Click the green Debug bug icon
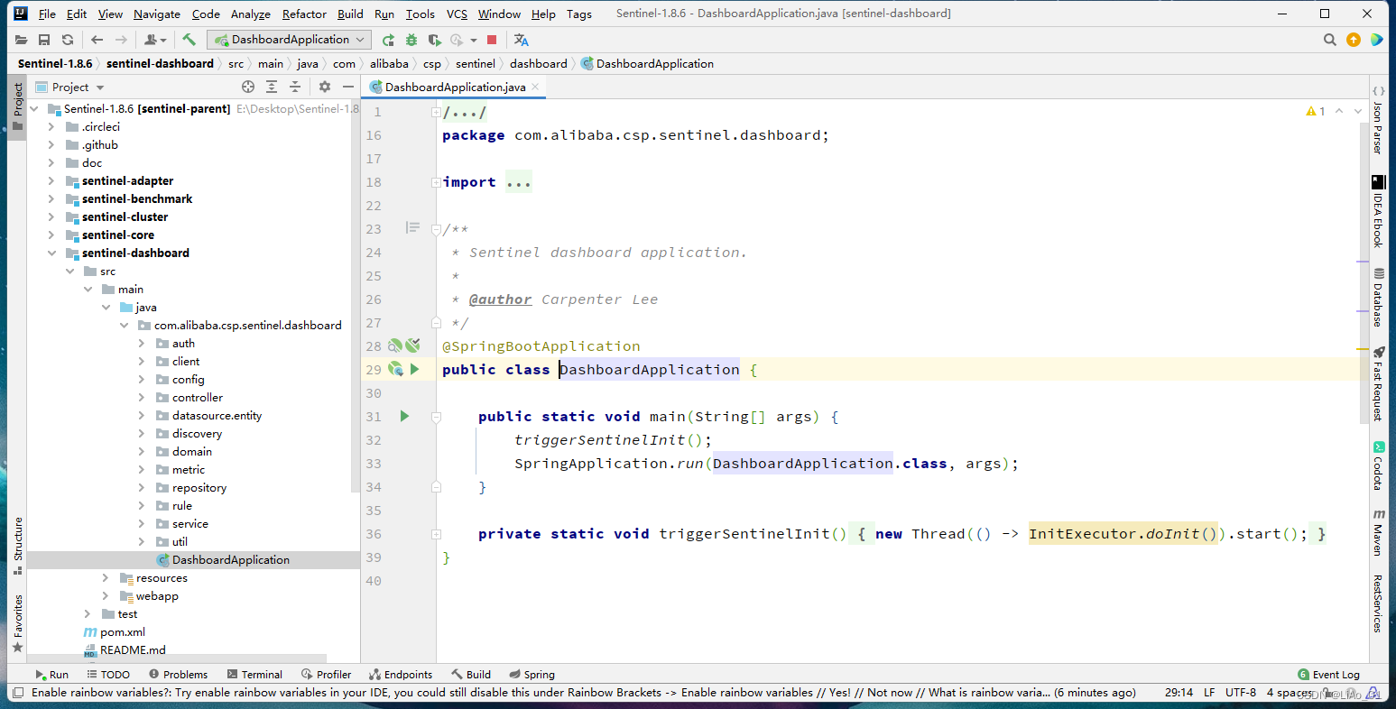Screen dimensions: 1396x709 (x=411, y=40)
